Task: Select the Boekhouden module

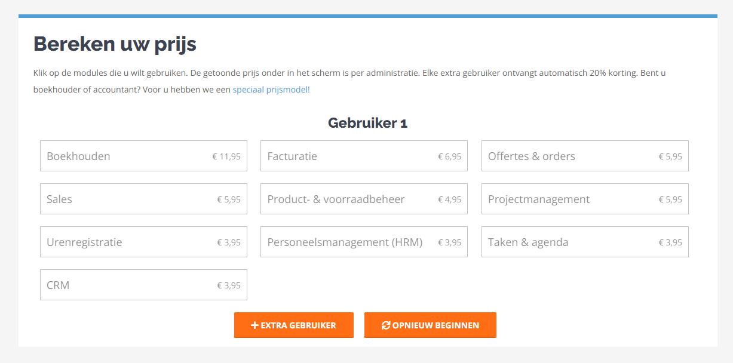Action: [143, 156]
